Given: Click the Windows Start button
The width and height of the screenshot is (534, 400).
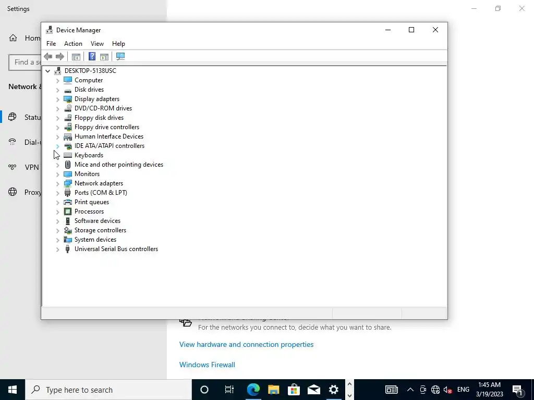Looking at the screenshot, I should point(13,390).
